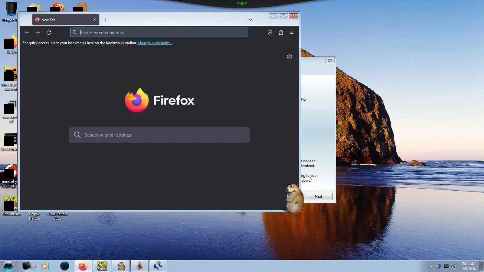Open the volume tray icon
Screen dimensions: 484x272
[x=453, y=266]
